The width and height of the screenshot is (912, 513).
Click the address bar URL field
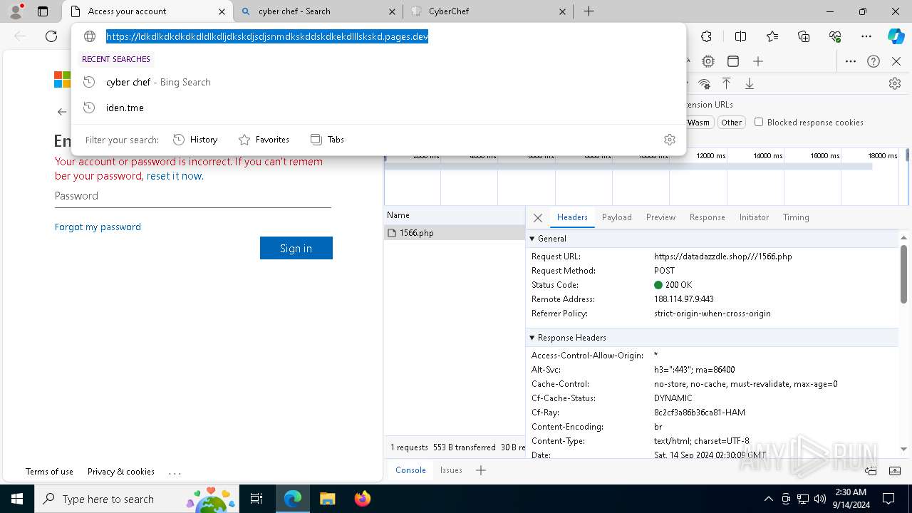click(378, 36)
